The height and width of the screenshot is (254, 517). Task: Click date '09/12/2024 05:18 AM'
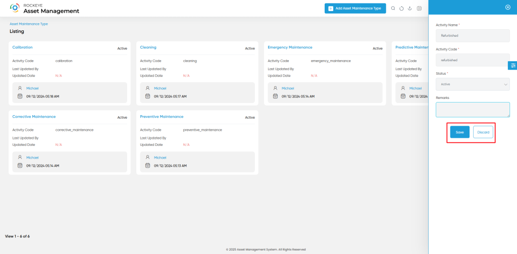coord(43,96)
